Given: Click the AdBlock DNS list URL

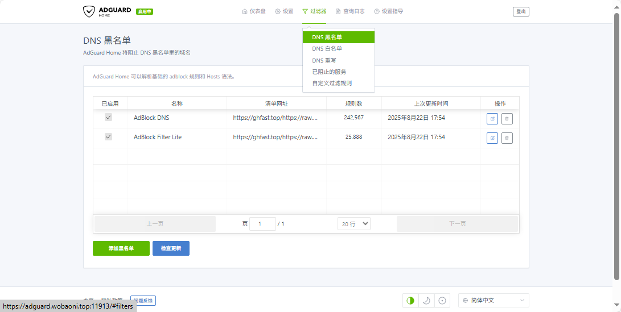Looking at the screenshot, I should [275, 118].
